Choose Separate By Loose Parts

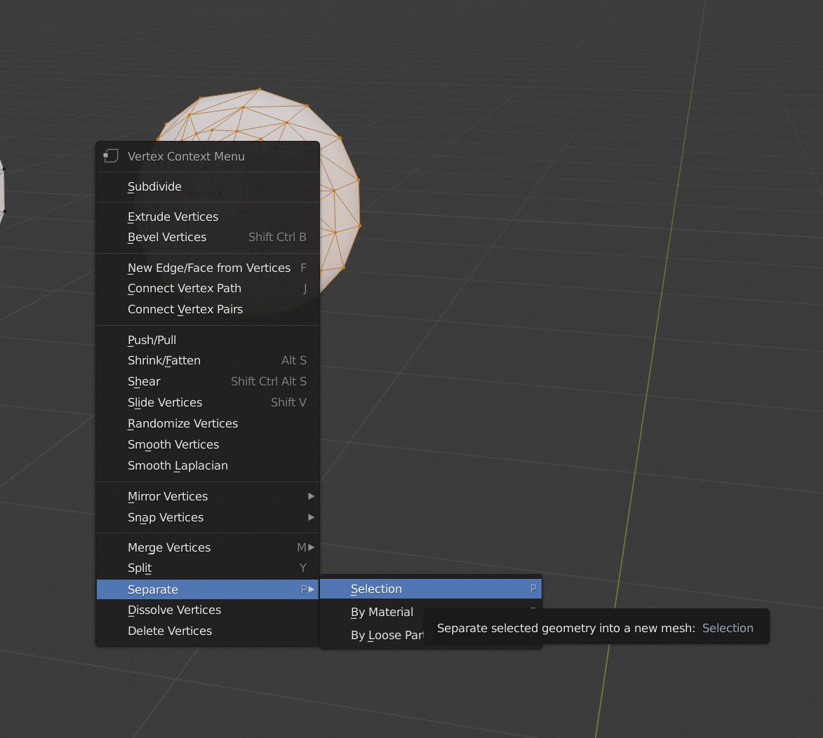[387, 635]
